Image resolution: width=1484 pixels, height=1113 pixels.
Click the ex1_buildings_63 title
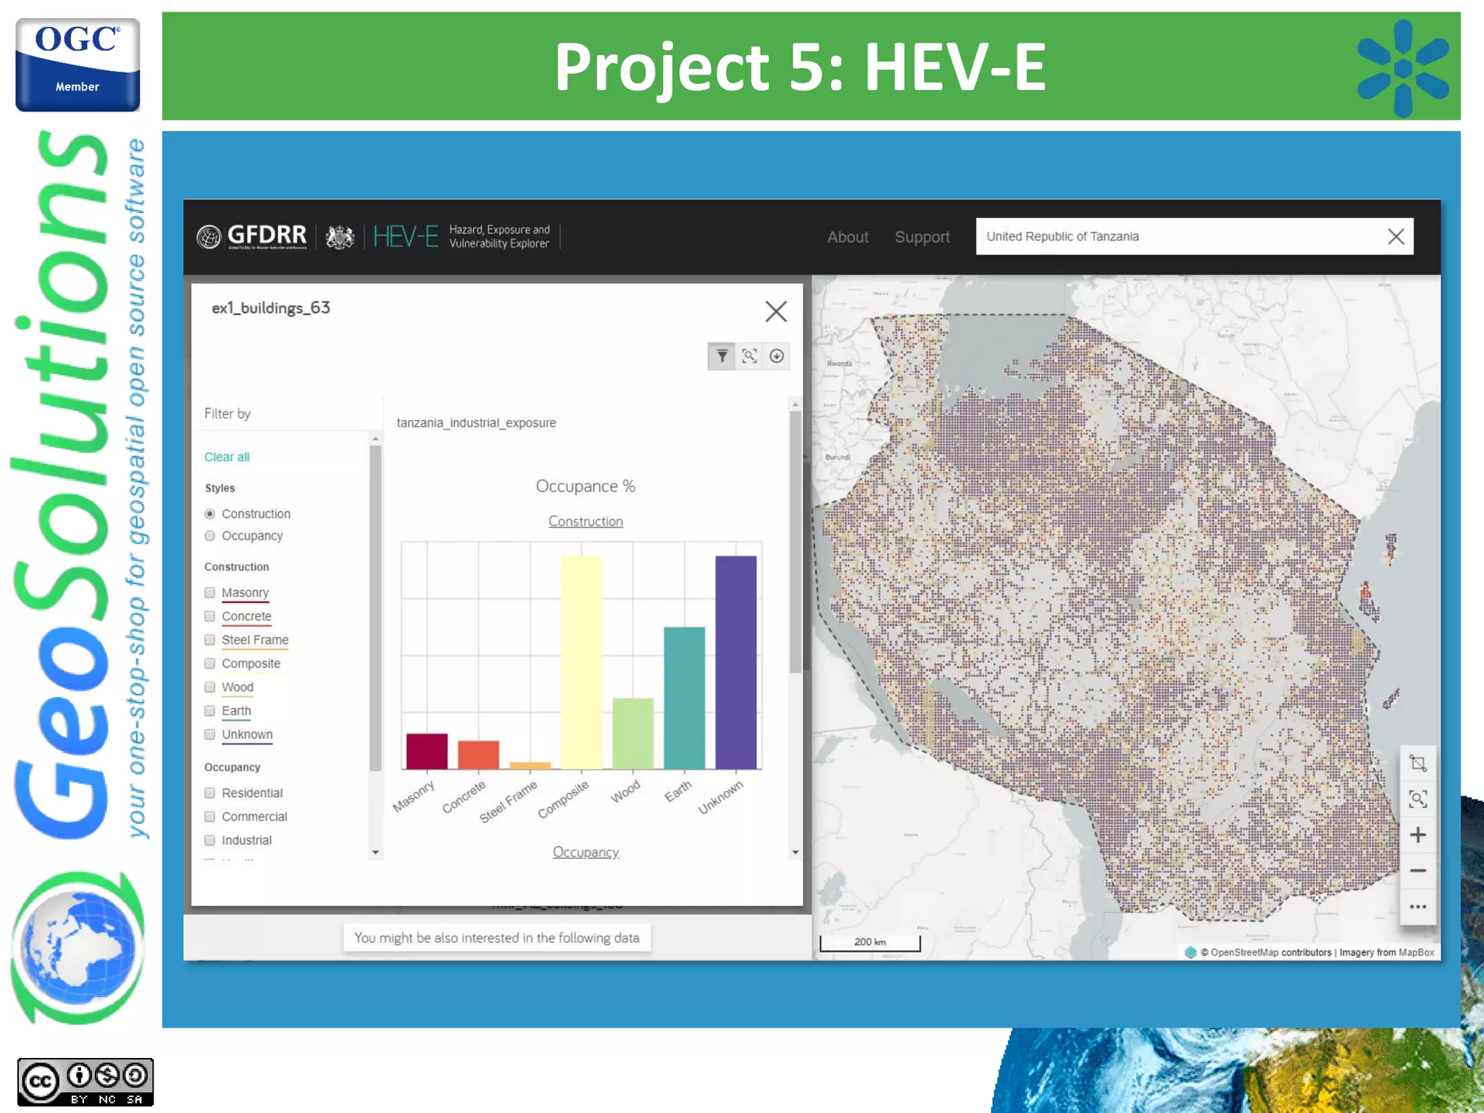click(x=271, y=308)
